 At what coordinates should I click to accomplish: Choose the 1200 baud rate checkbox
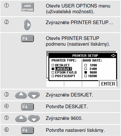[x=86, y=65]
